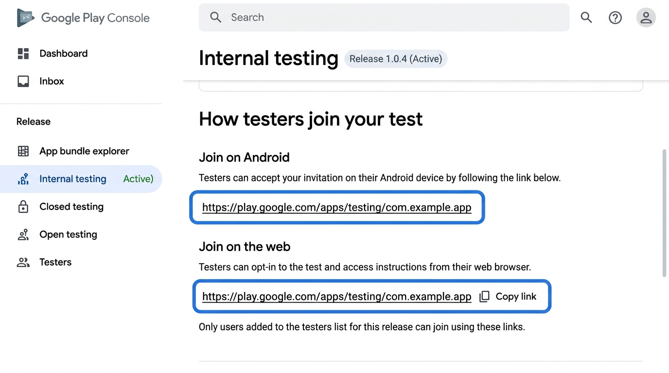The height and width of the screenshot is (373, 669).
Task: Open the user account avatar
Action: coord(646,17)
